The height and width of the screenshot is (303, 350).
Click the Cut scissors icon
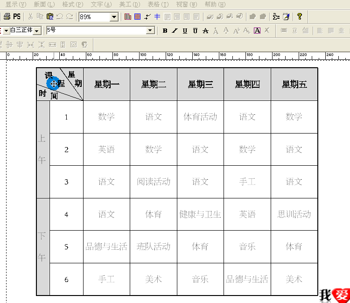pos(31,16)
